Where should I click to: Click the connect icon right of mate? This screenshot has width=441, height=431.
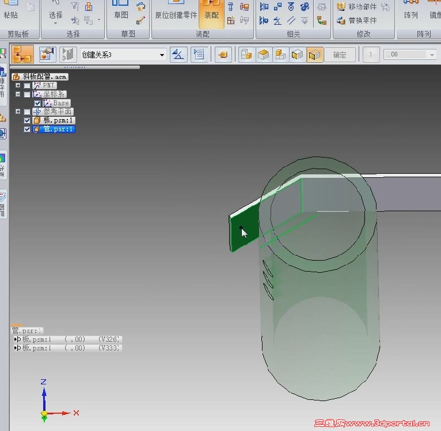pyautogui.click(x=277, y=6)
